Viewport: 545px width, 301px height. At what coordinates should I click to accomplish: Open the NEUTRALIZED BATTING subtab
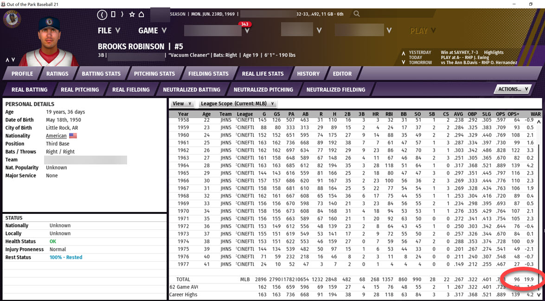[x=192, y=89]
